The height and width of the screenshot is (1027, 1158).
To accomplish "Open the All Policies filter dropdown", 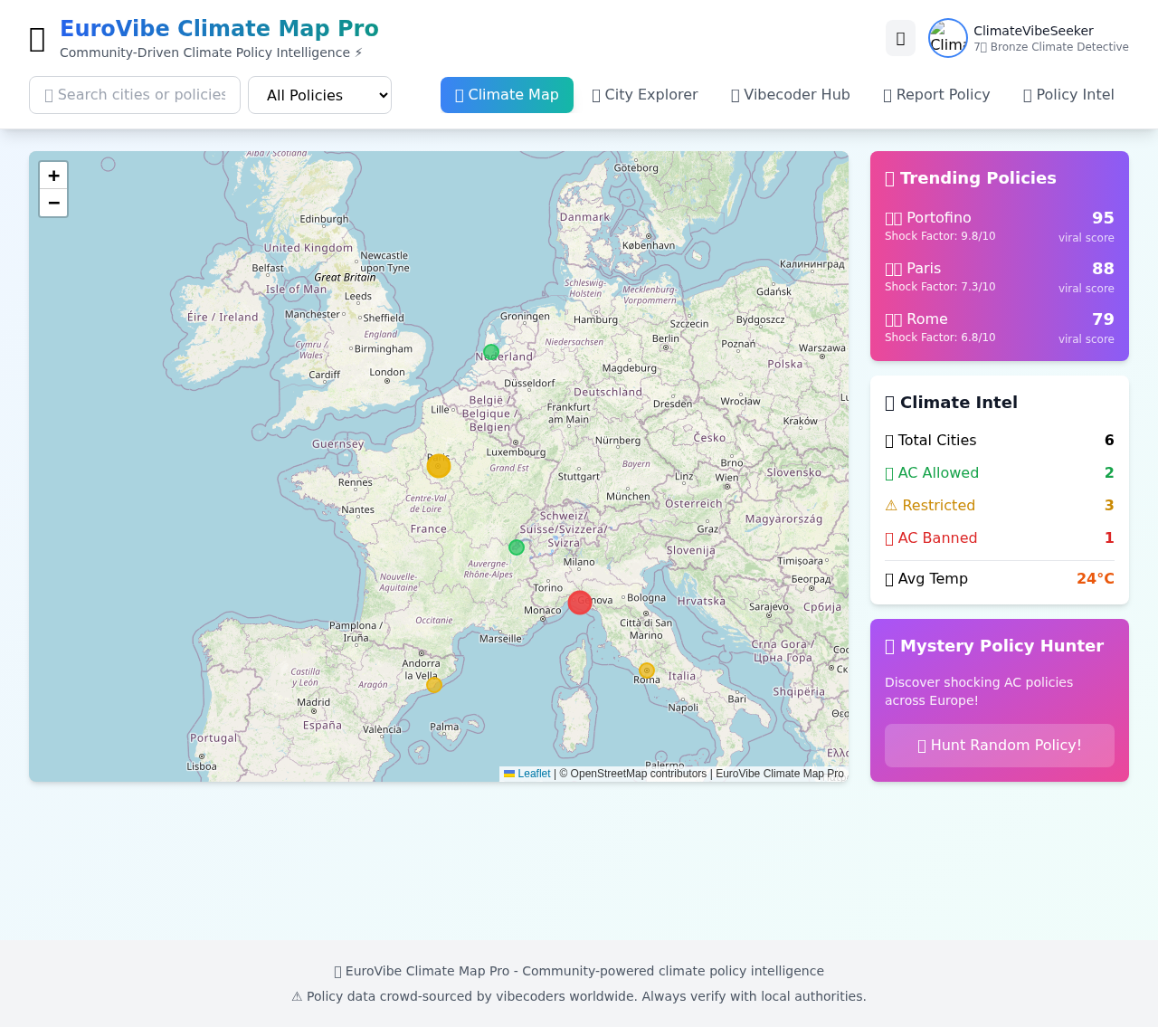I will click(319, 95).
